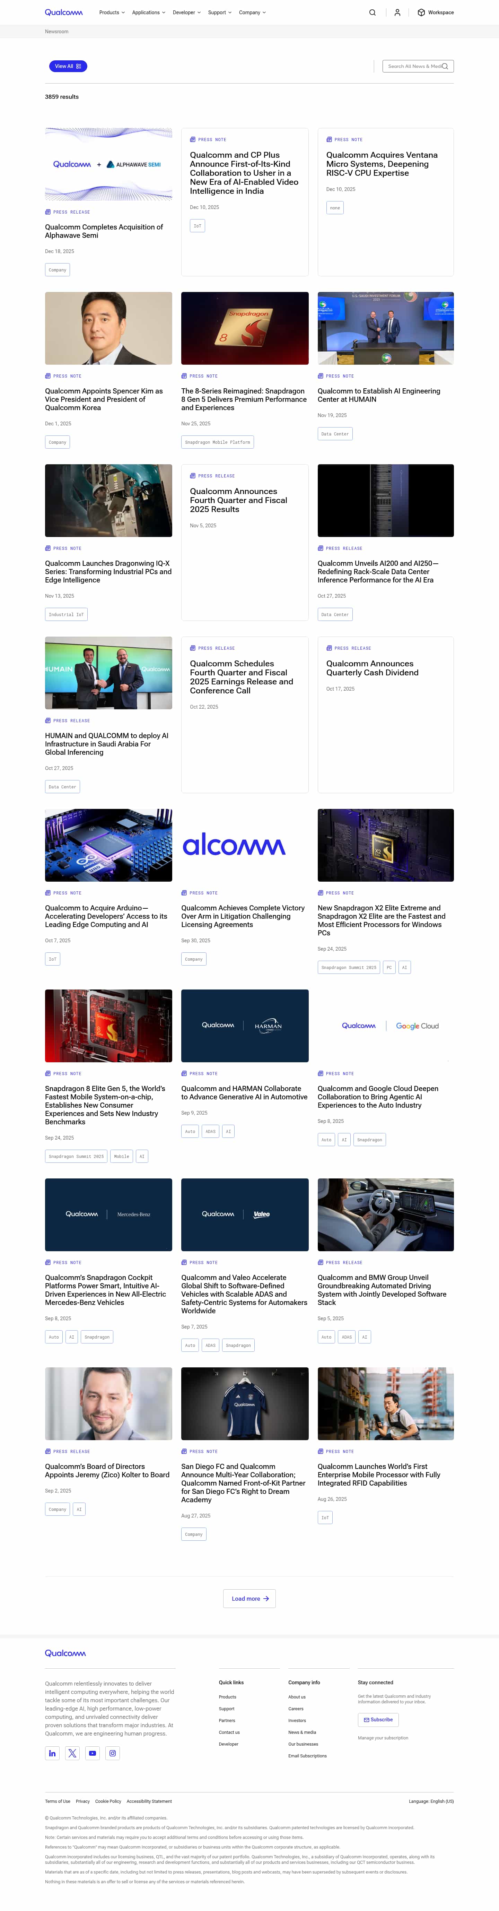Click the Arduino board thumbnail
Screen dimensions: 499x1911
pos(108,845)
